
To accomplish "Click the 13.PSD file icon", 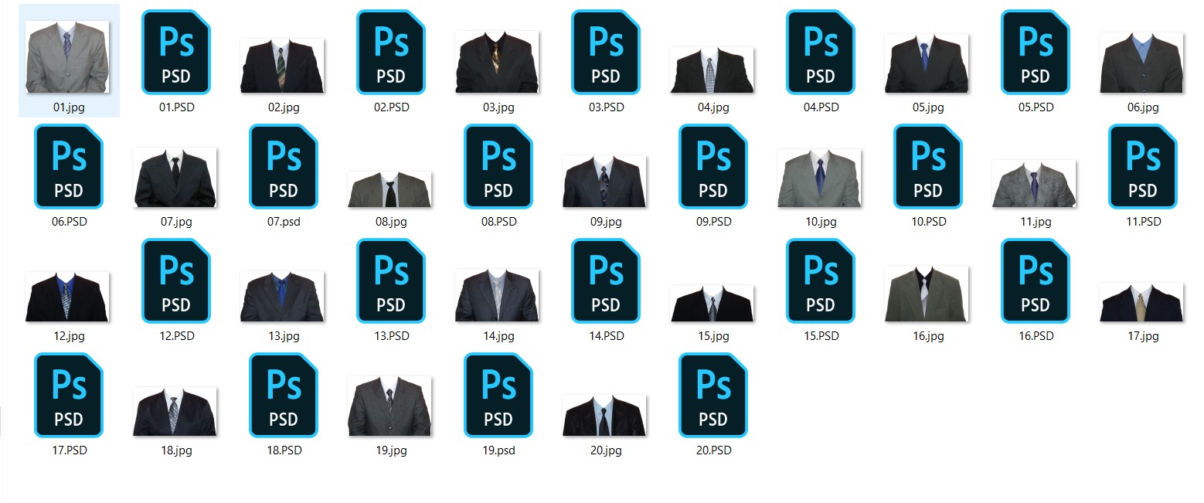I will coord(391,280).
